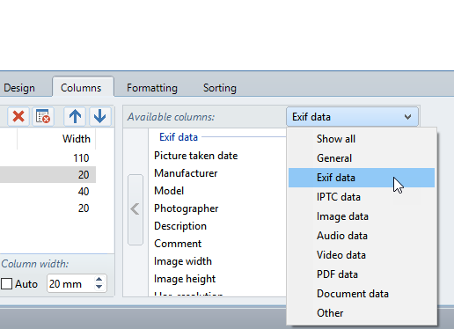The width and height of the screenshot is (454, 329).
Task: Click the remove all columns table icon
Action: tap(43, 116)
